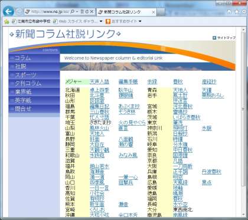Expand the address bar search dropdown arrow
248x220 pixels.
(77, 12)
